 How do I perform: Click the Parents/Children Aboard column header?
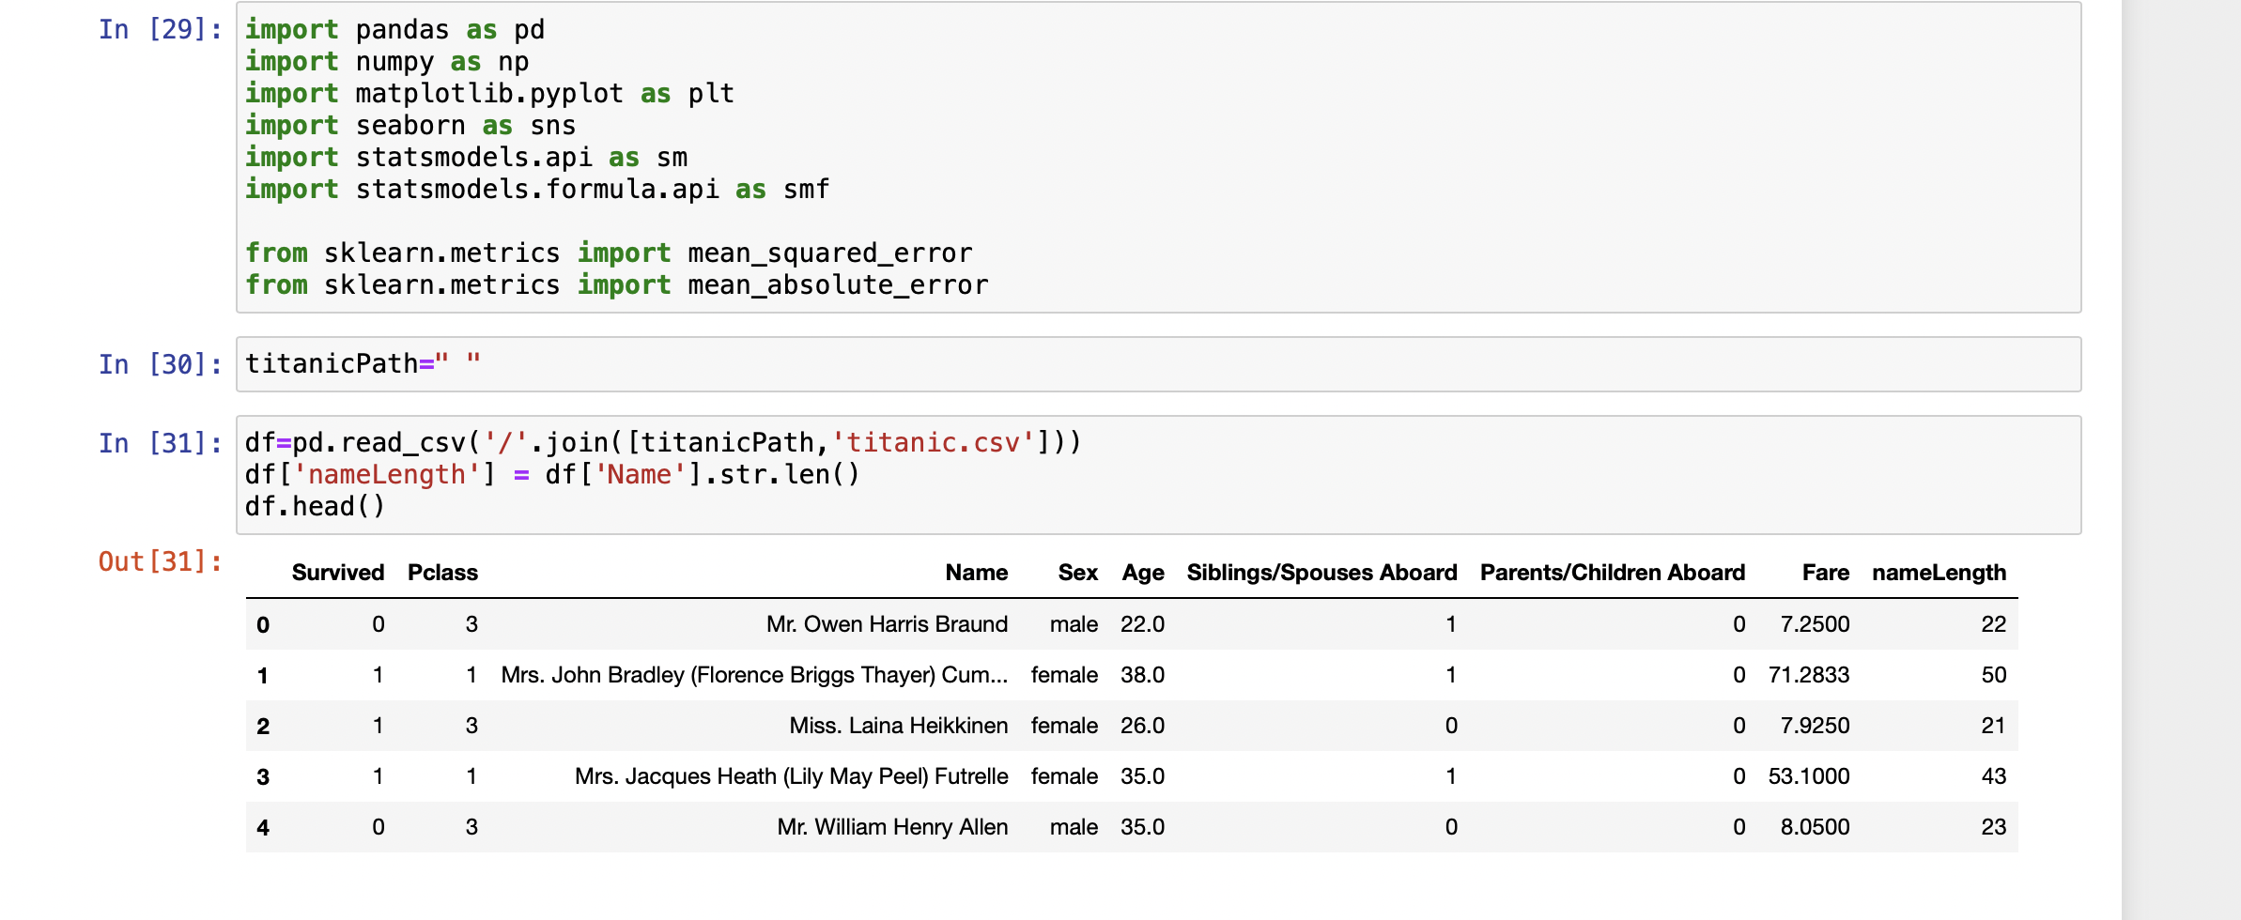pos(1612,573)
